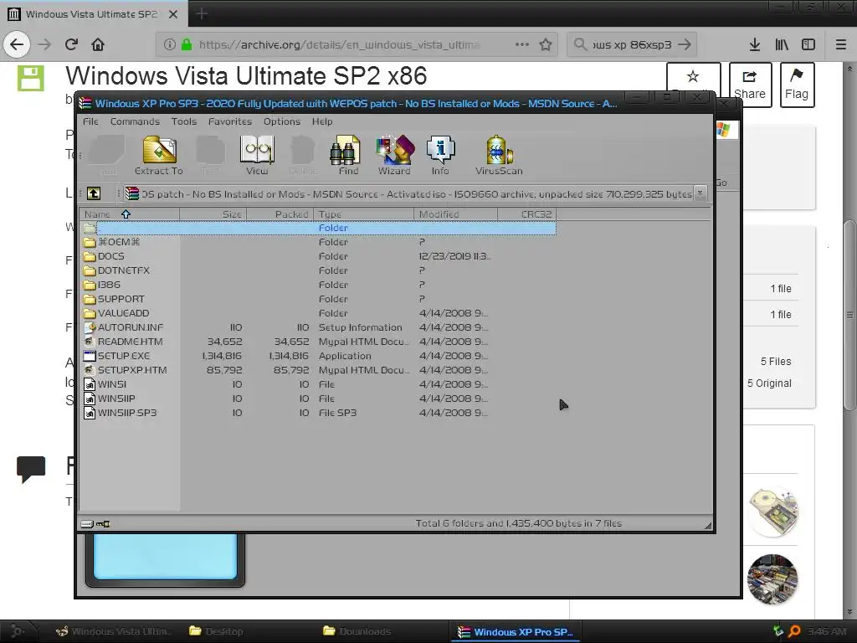Expand the archive path dropdown arrow
This screenshot has height=643, width=857.
tap(700, 193)
